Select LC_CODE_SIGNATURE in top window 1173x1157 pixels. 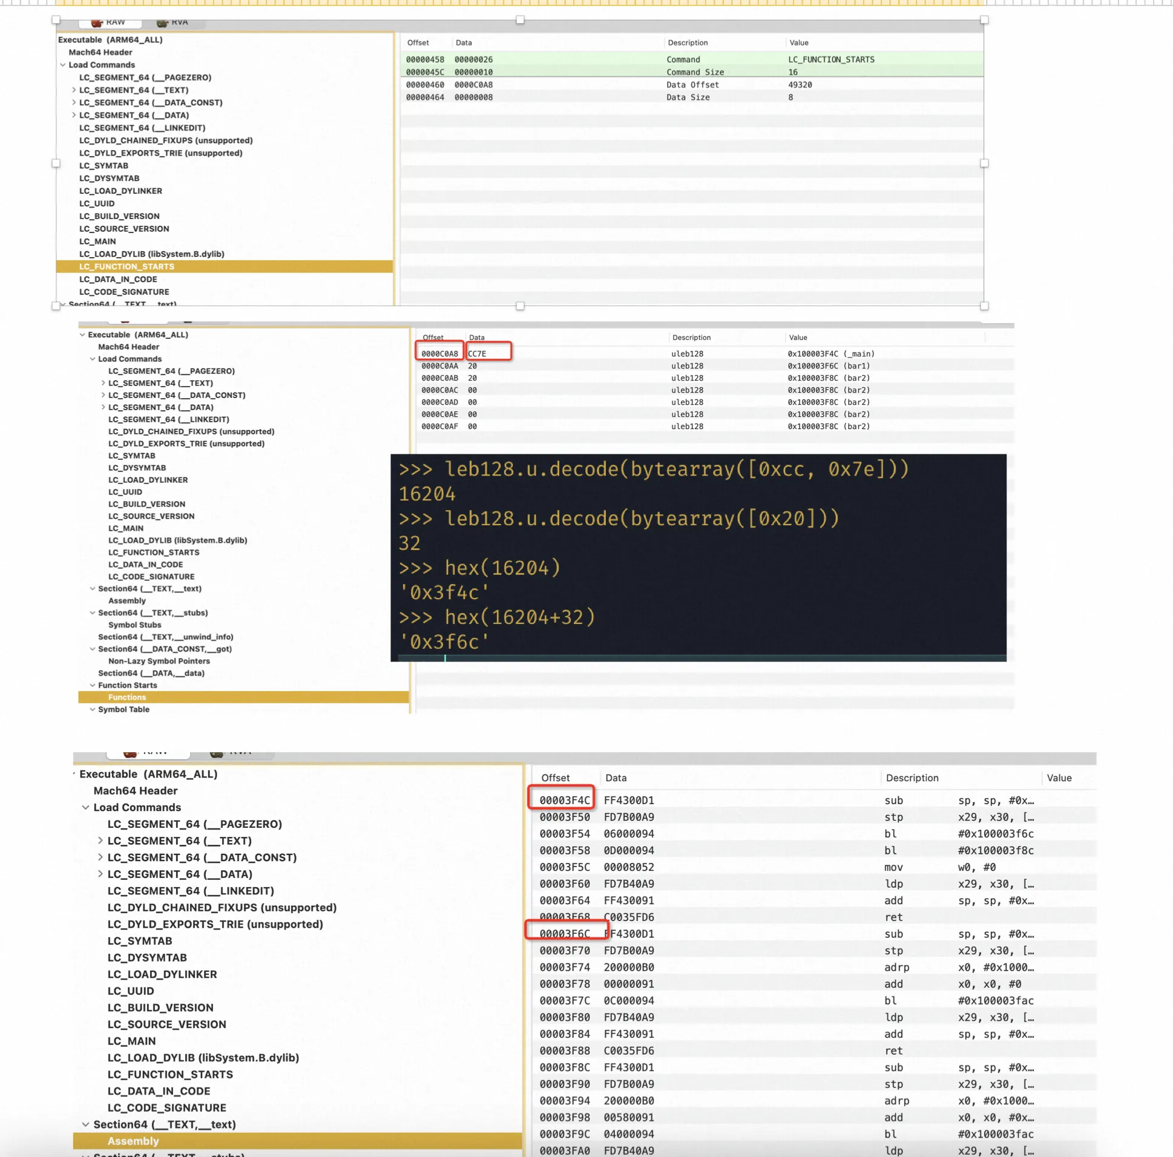[x=124, y=292]
